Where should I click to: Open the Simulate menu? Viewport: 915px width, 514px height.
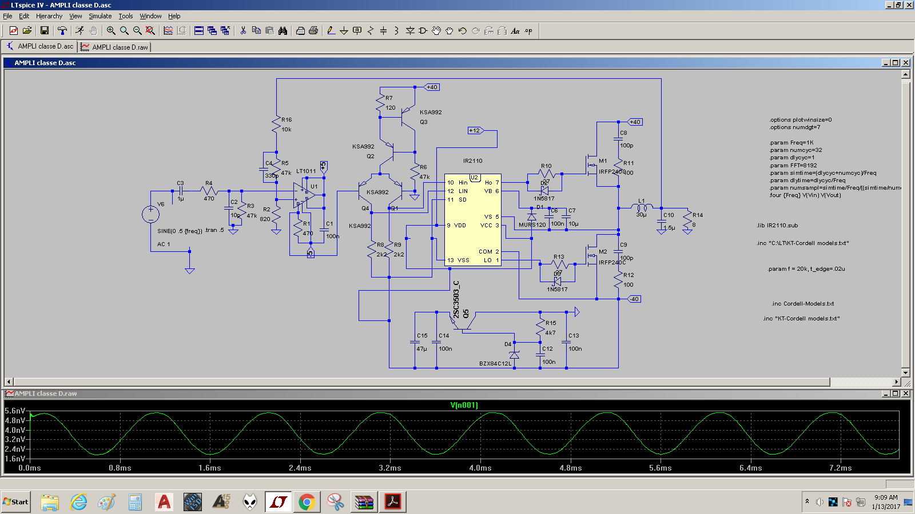(x=100, y=16)
